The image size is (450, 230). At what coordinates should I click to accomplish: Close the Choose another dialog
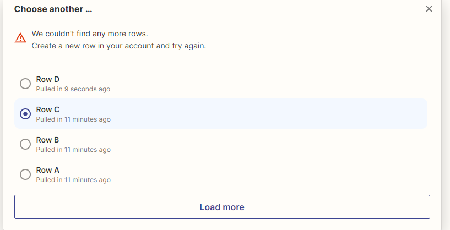coord(429,9)
